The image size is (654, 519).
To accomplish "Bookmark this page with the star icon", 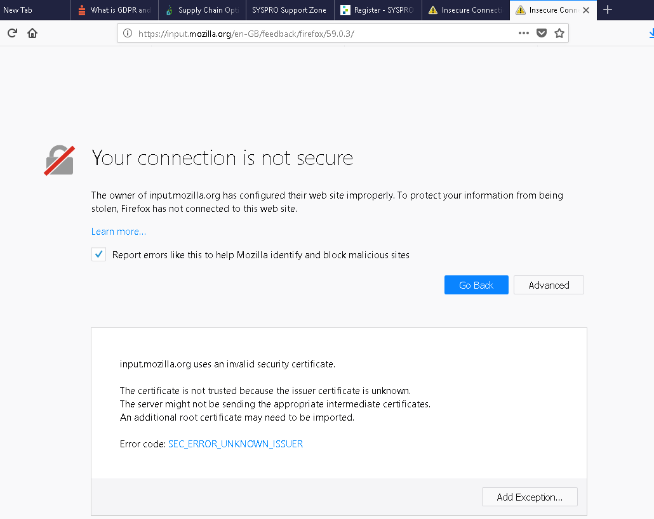I will coord(559,34).
